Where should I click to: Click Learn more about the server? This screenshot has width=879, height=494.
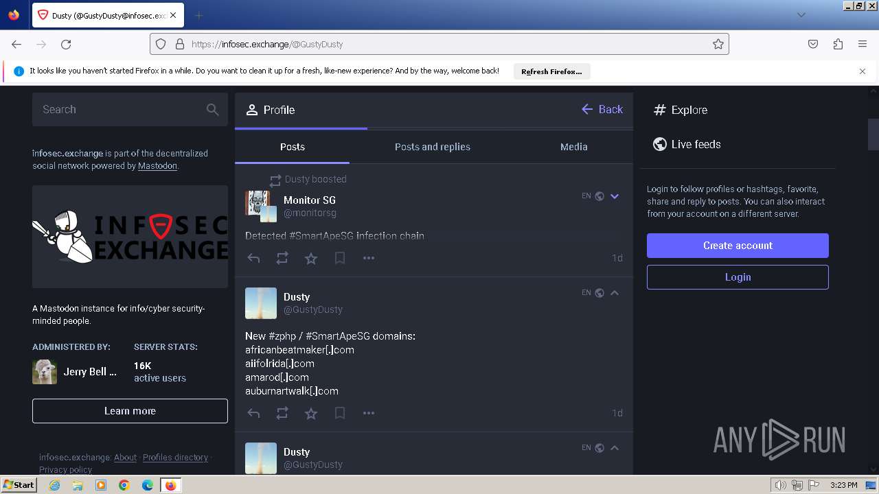tap(130, 411)
